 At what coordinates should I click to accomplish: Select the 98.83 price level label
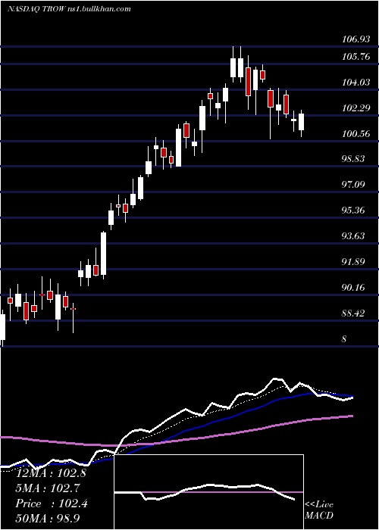click(354, 159)
